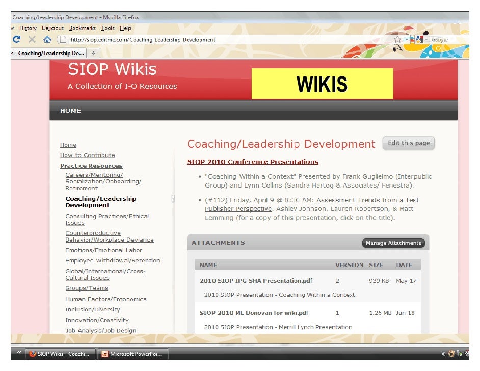Open SIOP 2010 ML Donovan for wiki.pdf
This screenshot has width=480, height=371.
click(x=254, y=313)
